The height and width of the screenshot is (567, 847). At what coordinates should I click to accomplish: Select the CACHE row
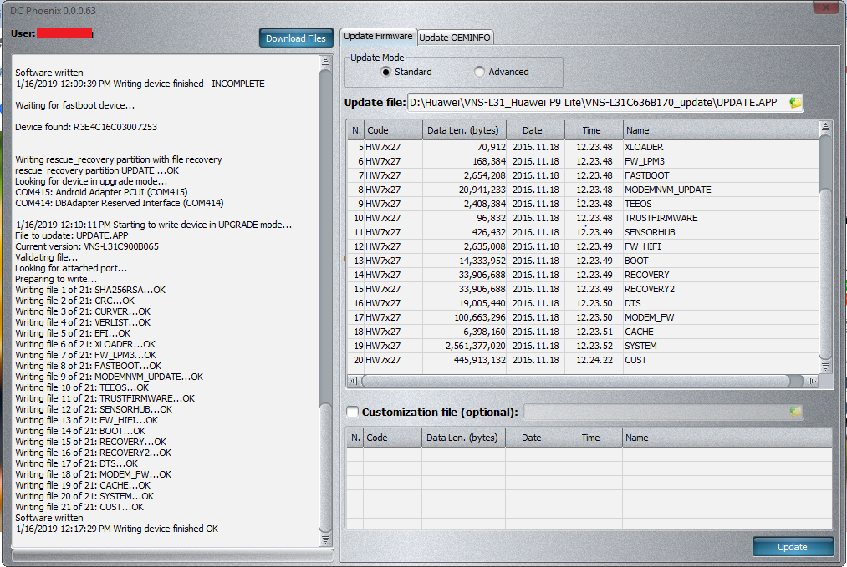pos(584,332)
